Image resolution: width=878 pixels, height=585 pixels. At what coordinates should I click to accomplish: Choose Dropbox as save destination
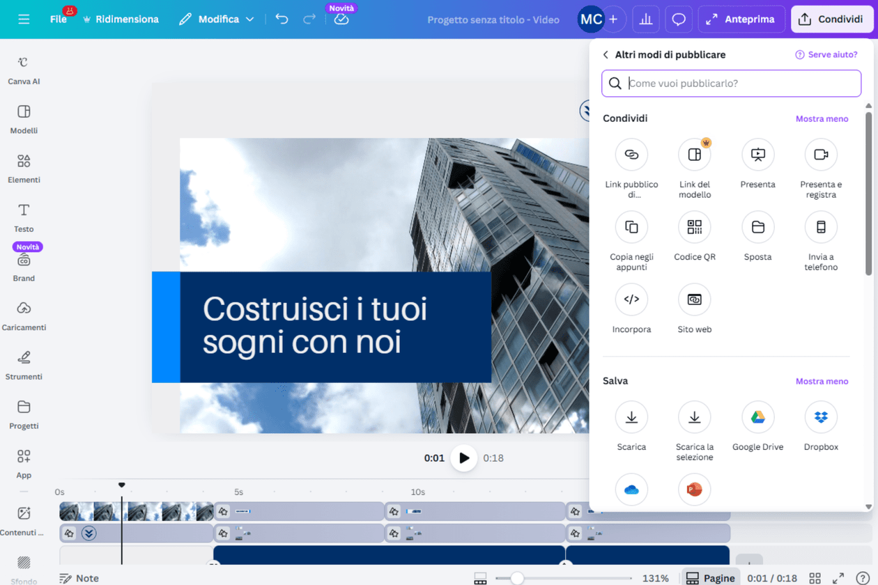tap(820, 418)
